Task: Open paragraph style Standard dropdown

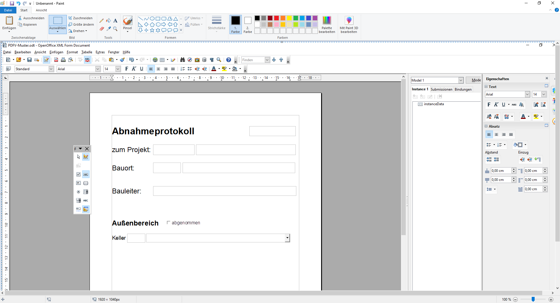Action: tap(51, 69)
